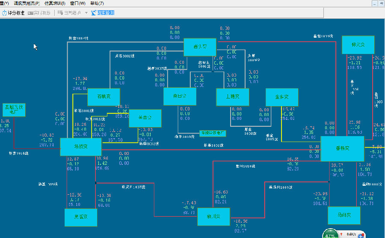This screenshot has width=385, height=238.
Task: Select the 石帆变 substation node
Action: (x=104, y=97)
